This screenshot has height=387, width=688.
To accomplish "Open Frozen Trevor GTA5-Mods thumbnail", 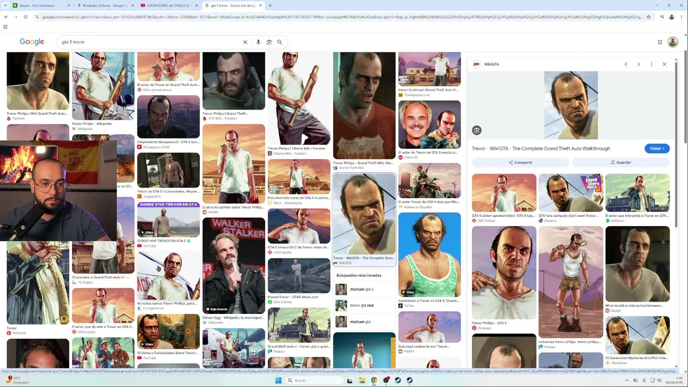I will point(299,275).
